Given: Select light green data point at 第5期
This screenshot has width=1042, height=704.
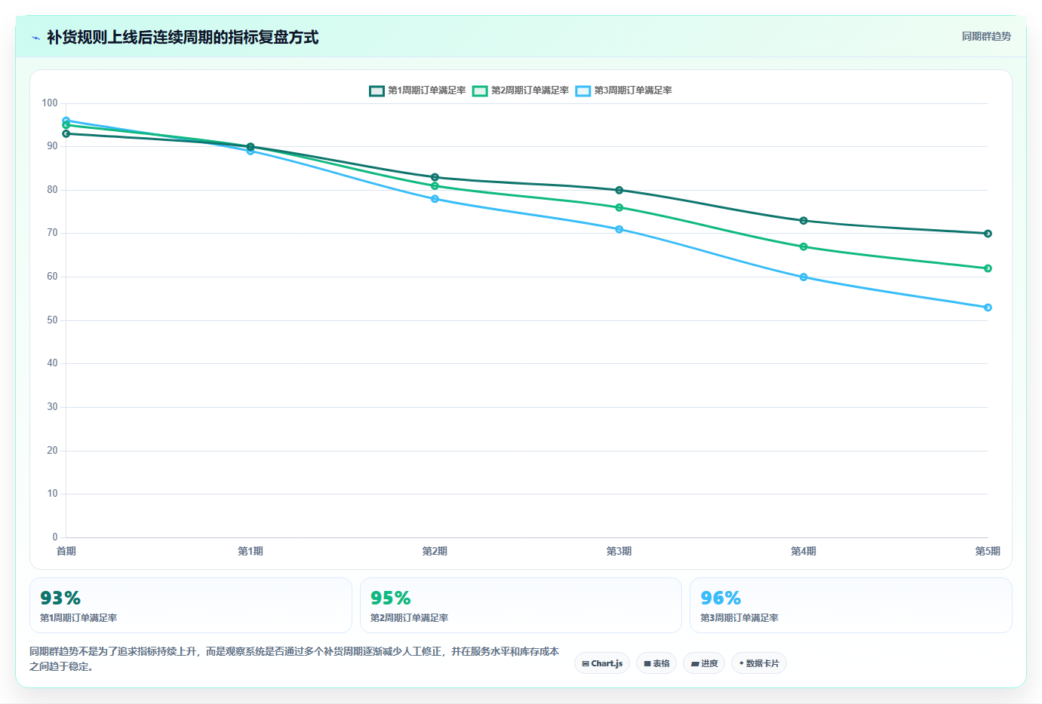Looking at the screenshot, I should click(x=988, y=268).
